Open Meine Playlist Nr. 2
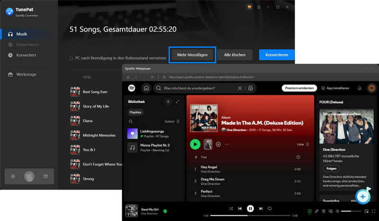379x221 pixels. tap(155, 147)
